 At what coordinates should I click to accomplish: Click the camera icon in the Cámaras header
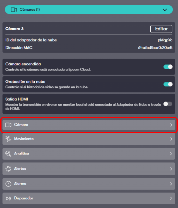point(14,10)
